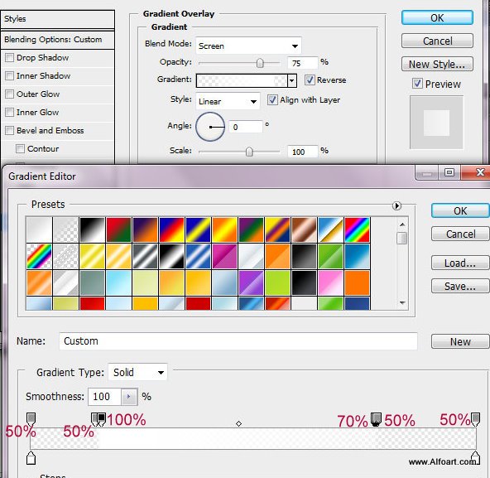Screen dimensions: 490x478
Task: Click the Layer Style preview thumbnail
Action: [x=436, y=123]
